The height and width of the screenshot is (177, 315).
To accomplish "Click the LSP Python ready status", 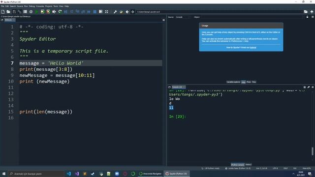I will (x=210, y=168).
